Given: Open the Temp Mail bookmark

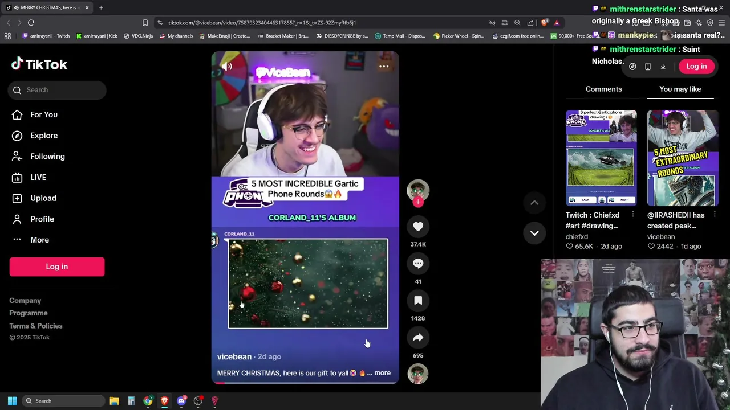Looking at the screenshot, I should tap(400, 36).
